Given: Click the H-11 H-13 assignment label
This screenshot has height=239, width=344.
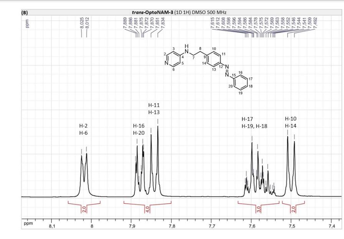Looking at the screenshot, I should [155, 109].
